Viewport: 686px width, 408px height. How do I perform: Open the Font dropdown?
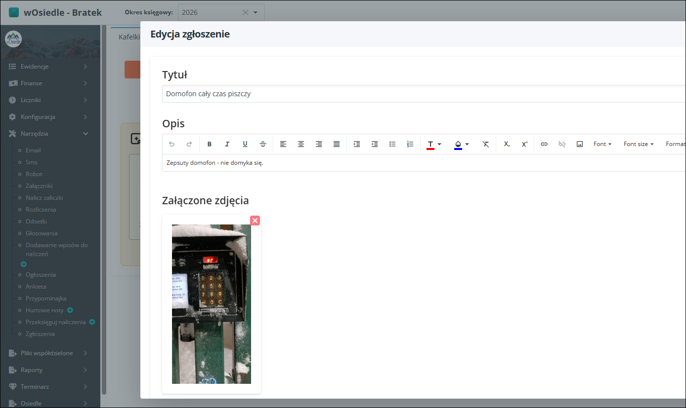point(602,144)
